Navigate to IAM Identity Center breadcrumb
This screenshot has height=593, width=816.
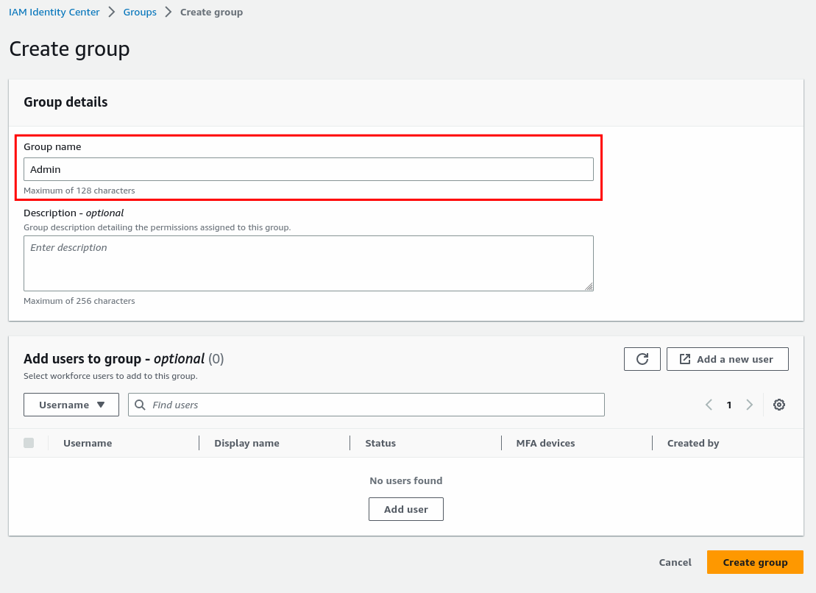(x=54, y=12)
